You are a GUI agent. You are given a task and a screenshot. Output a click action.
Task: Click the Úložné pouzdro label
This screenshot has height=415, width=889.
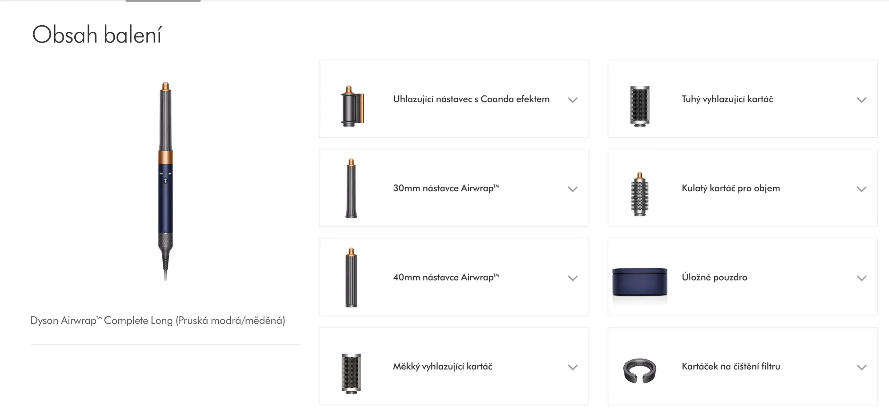pos(714,277)
